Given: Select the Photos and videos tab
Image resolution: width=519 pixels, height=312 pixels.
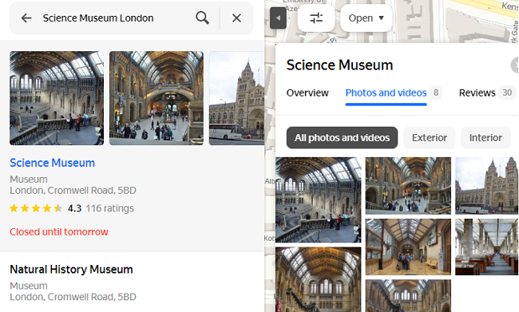Looking at the screenshot, I should [386, 93].
